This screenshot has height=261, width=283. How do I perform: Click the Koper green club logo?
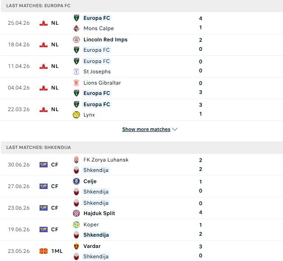click(76, 225)
